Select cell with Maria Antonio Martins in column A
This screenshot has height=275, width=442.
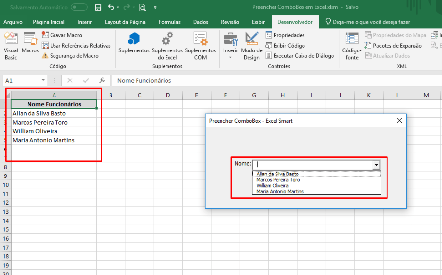[54, 140]
